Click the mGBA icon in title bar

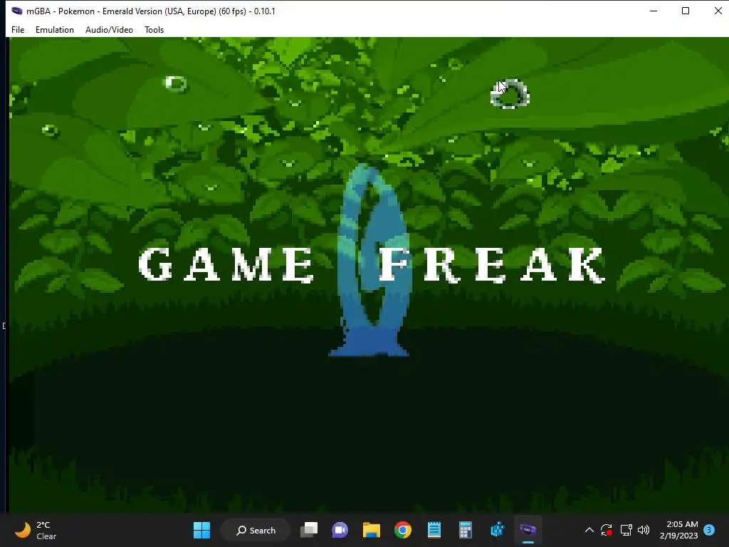point(17,11)
